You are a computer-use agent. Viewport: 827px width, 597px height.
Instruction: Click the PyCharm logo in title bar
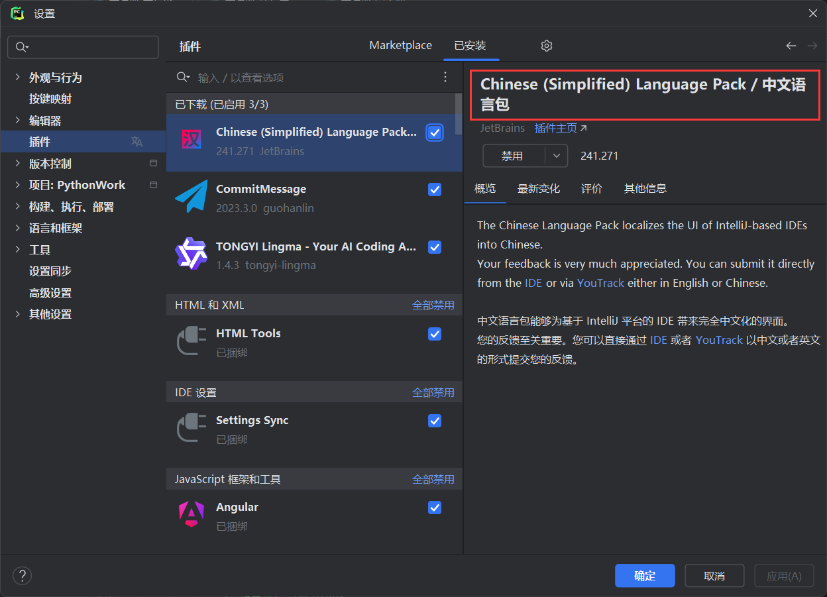[17, 13]
